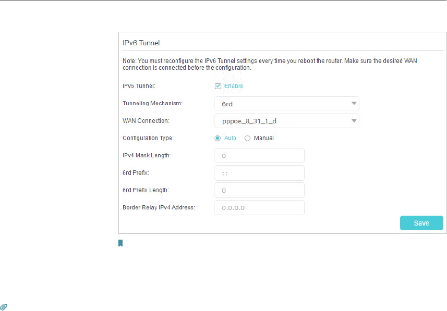This screenshot has height=311, width=447.
Task: Toggle the IPv6 Tunnel Enable checkbox
Action: tap(218, 86)
